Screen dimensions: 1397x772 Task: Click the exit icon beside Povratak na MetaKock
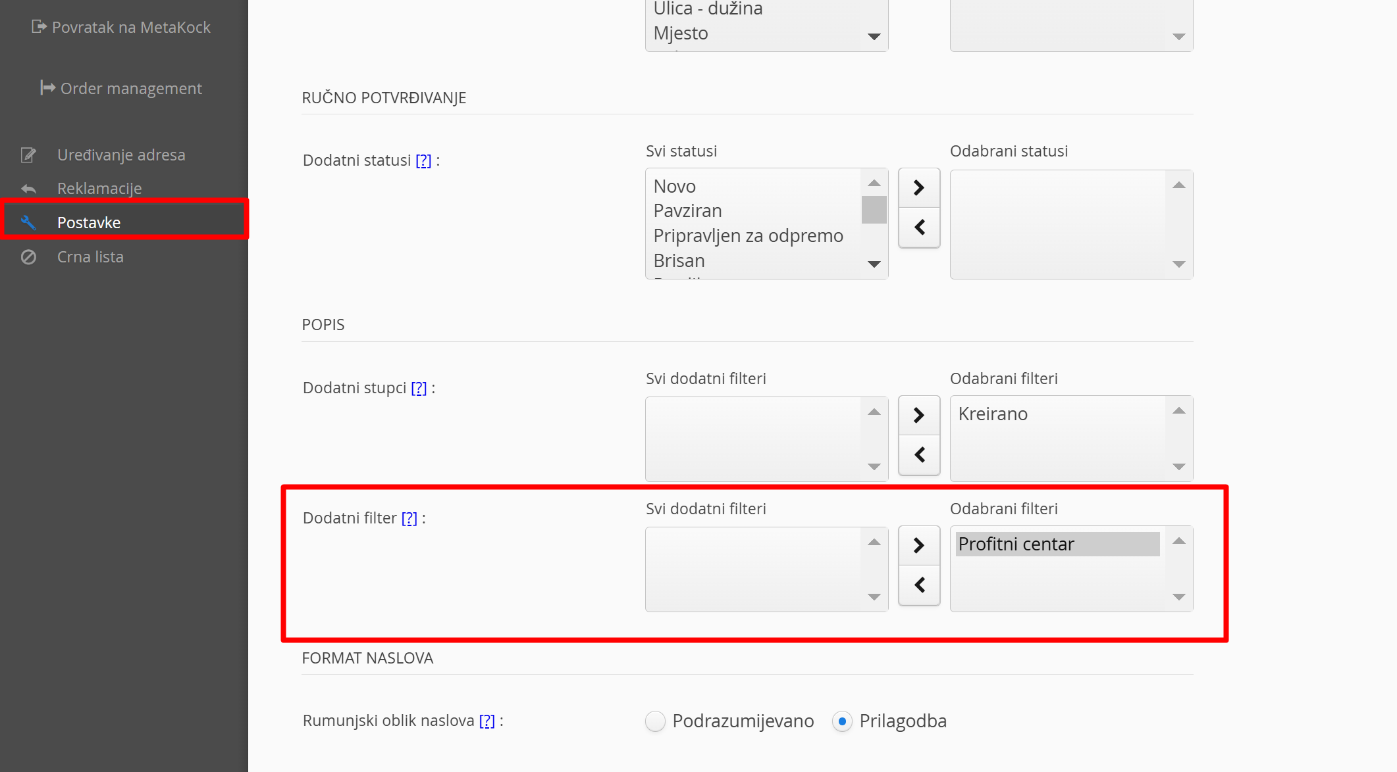[39, 27]
